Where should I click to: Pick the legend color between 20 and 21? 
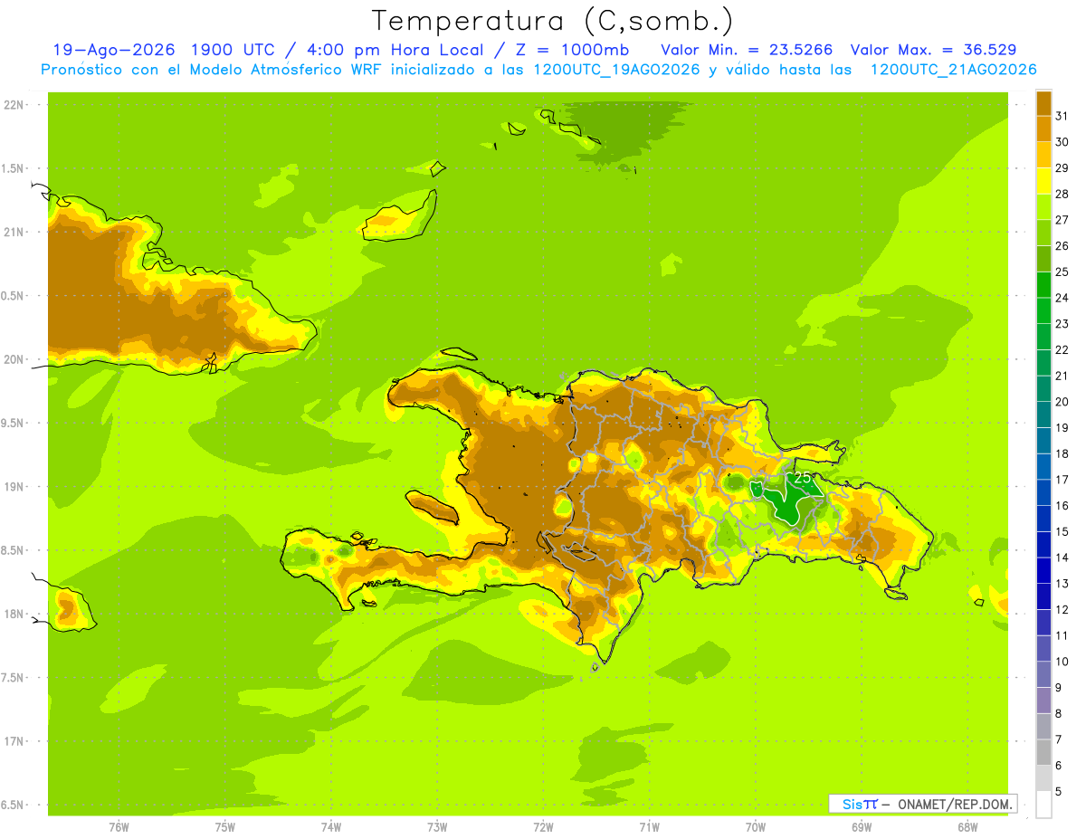1043,388
